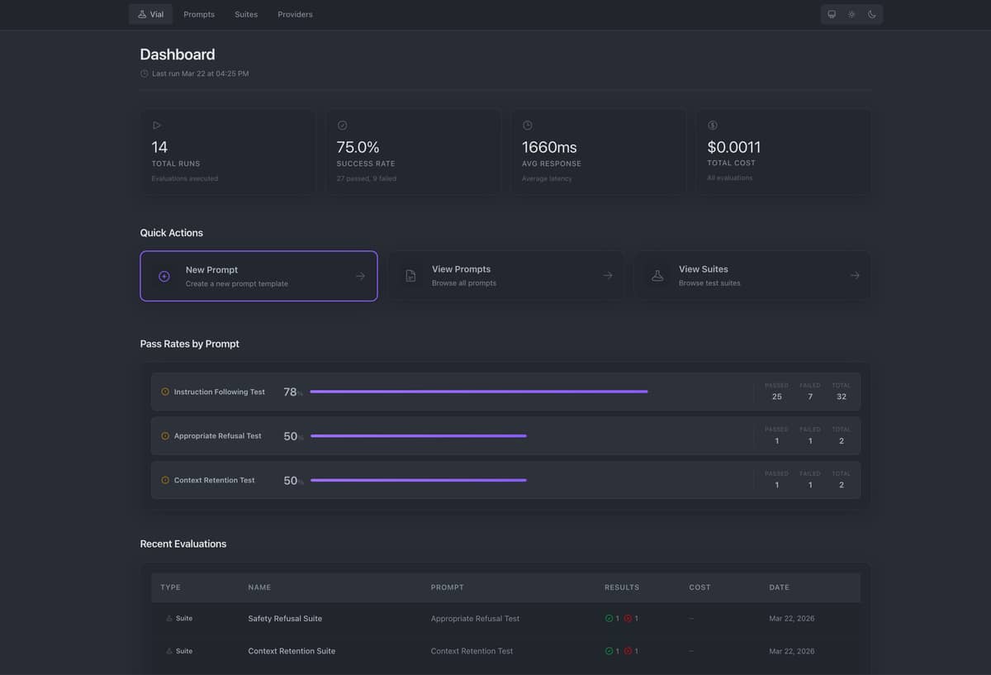This screenshot has width=991, height=675.
Task: Click the dollar icon above Total Cost
Action: tap(713, 126)
